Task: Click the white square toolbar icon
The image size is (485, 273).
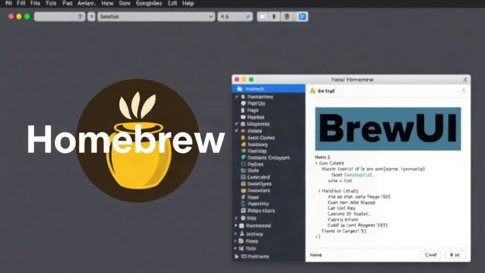Action: tap(262, 17)
